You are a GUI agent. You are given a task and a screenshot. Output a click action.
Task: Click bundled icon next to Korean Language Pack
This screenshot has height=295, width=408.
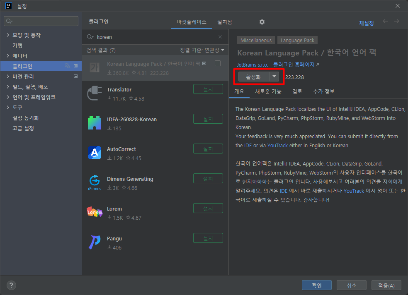point(204,64)
